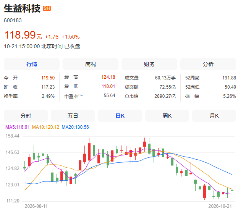Click the 10-21 15:00:00 timestamp line
The width and height of the screenshot is (238, 212).
pos(42,46)
